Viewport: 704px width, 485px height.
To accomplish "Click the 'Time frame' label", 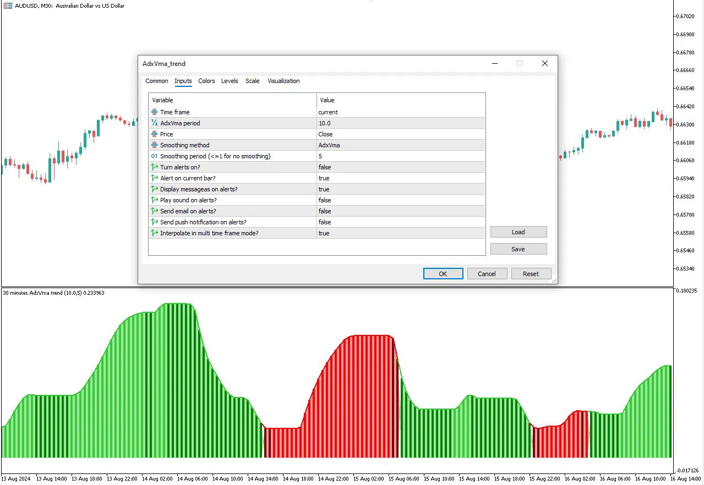I will pyautogui.click(x=174, y=112).
